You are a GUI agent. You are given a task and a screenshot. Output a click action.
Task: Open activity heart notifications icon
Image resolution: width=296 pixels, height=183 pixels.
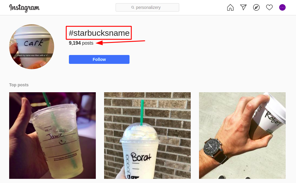pyautogui.click(x=269, y=8)
